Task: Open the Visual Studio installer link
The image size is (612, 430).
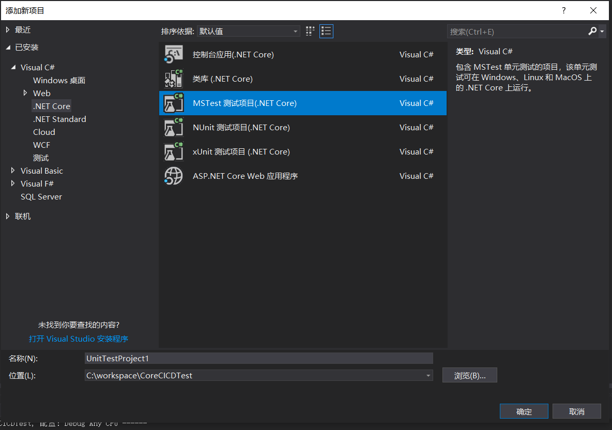Action: click(x=79, y=339)
